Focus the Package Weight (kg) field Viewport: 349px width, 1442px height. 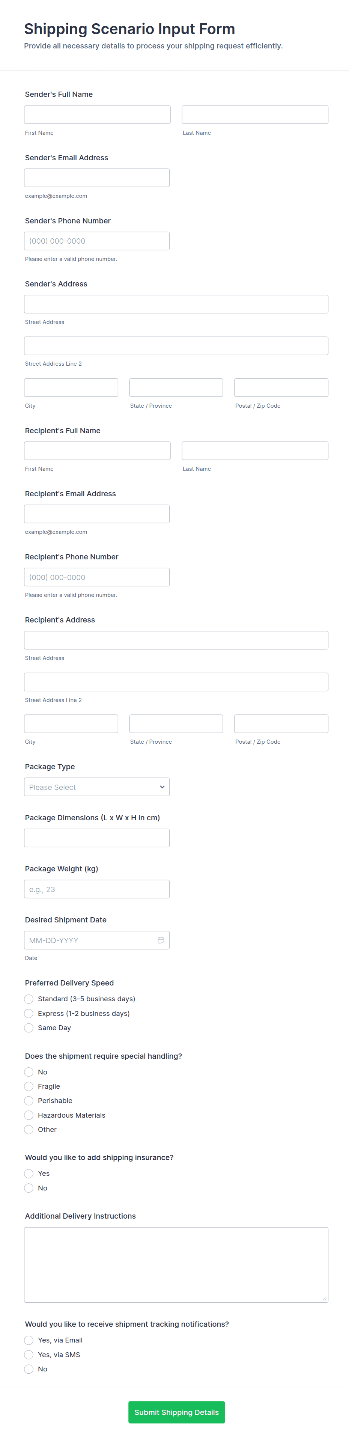(x=97, y=889)
